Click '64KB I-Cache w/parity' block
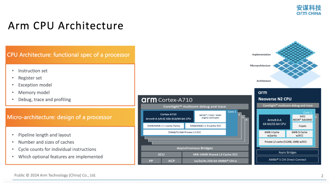 (272, 134)
